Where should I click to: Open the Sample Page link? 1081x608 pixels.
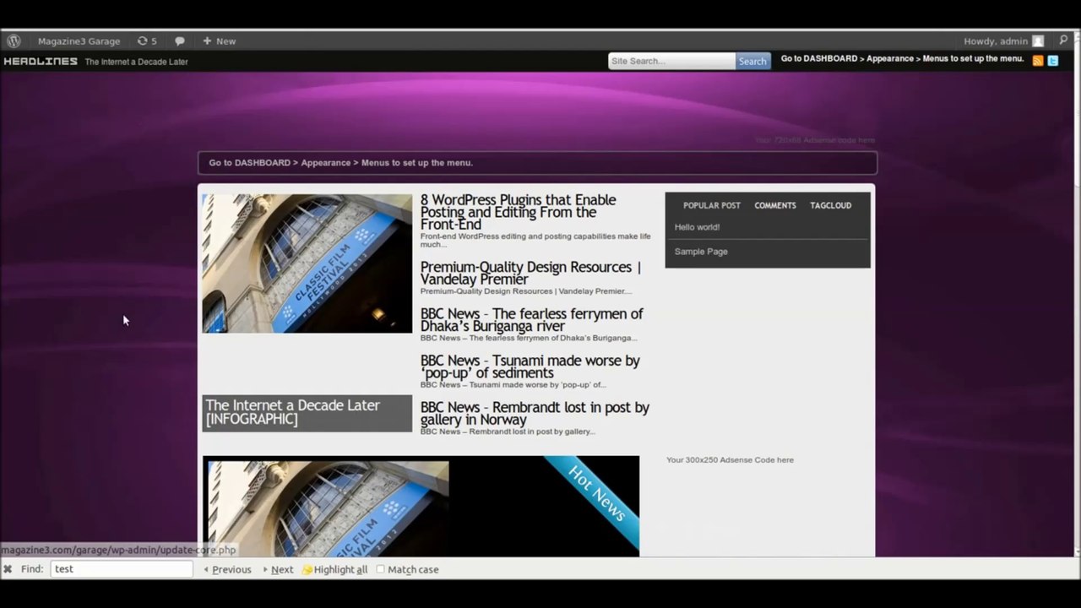click(701, 252)
